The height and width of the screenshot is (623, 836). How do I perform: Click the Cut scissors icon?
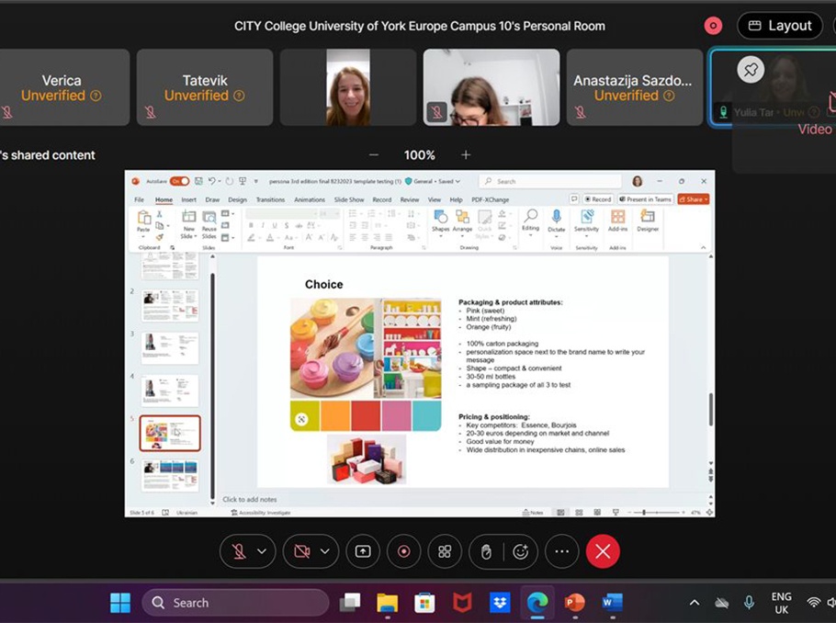160,214
